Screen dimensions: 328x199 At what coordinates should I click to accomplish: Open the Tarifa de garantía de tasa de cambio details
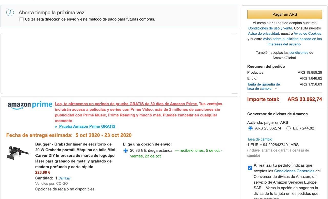coord(263,86)
